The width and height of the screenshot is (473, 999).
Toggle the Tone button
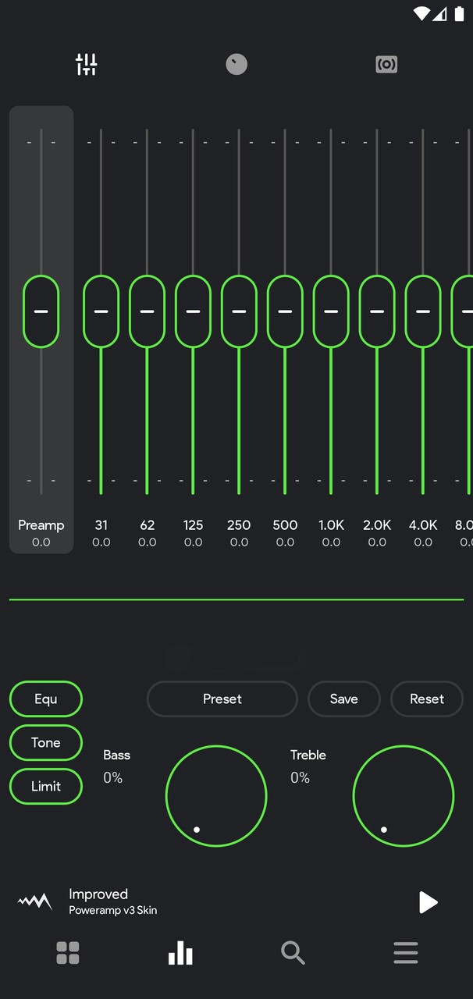pos(46,742)
